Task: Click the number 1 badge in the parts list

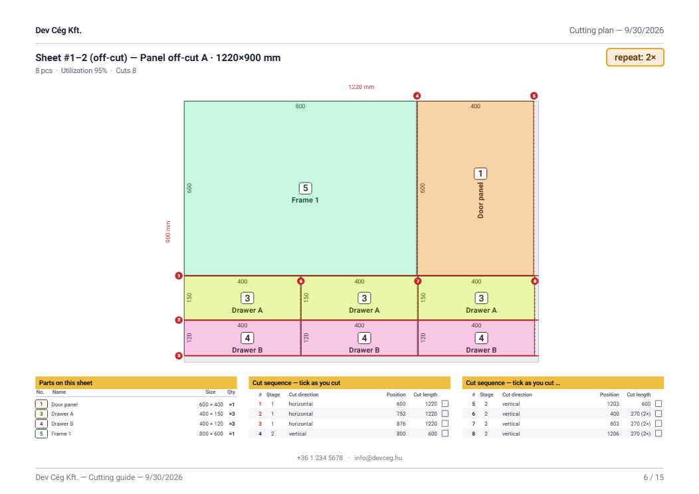Action: click(x=41, y=404)
